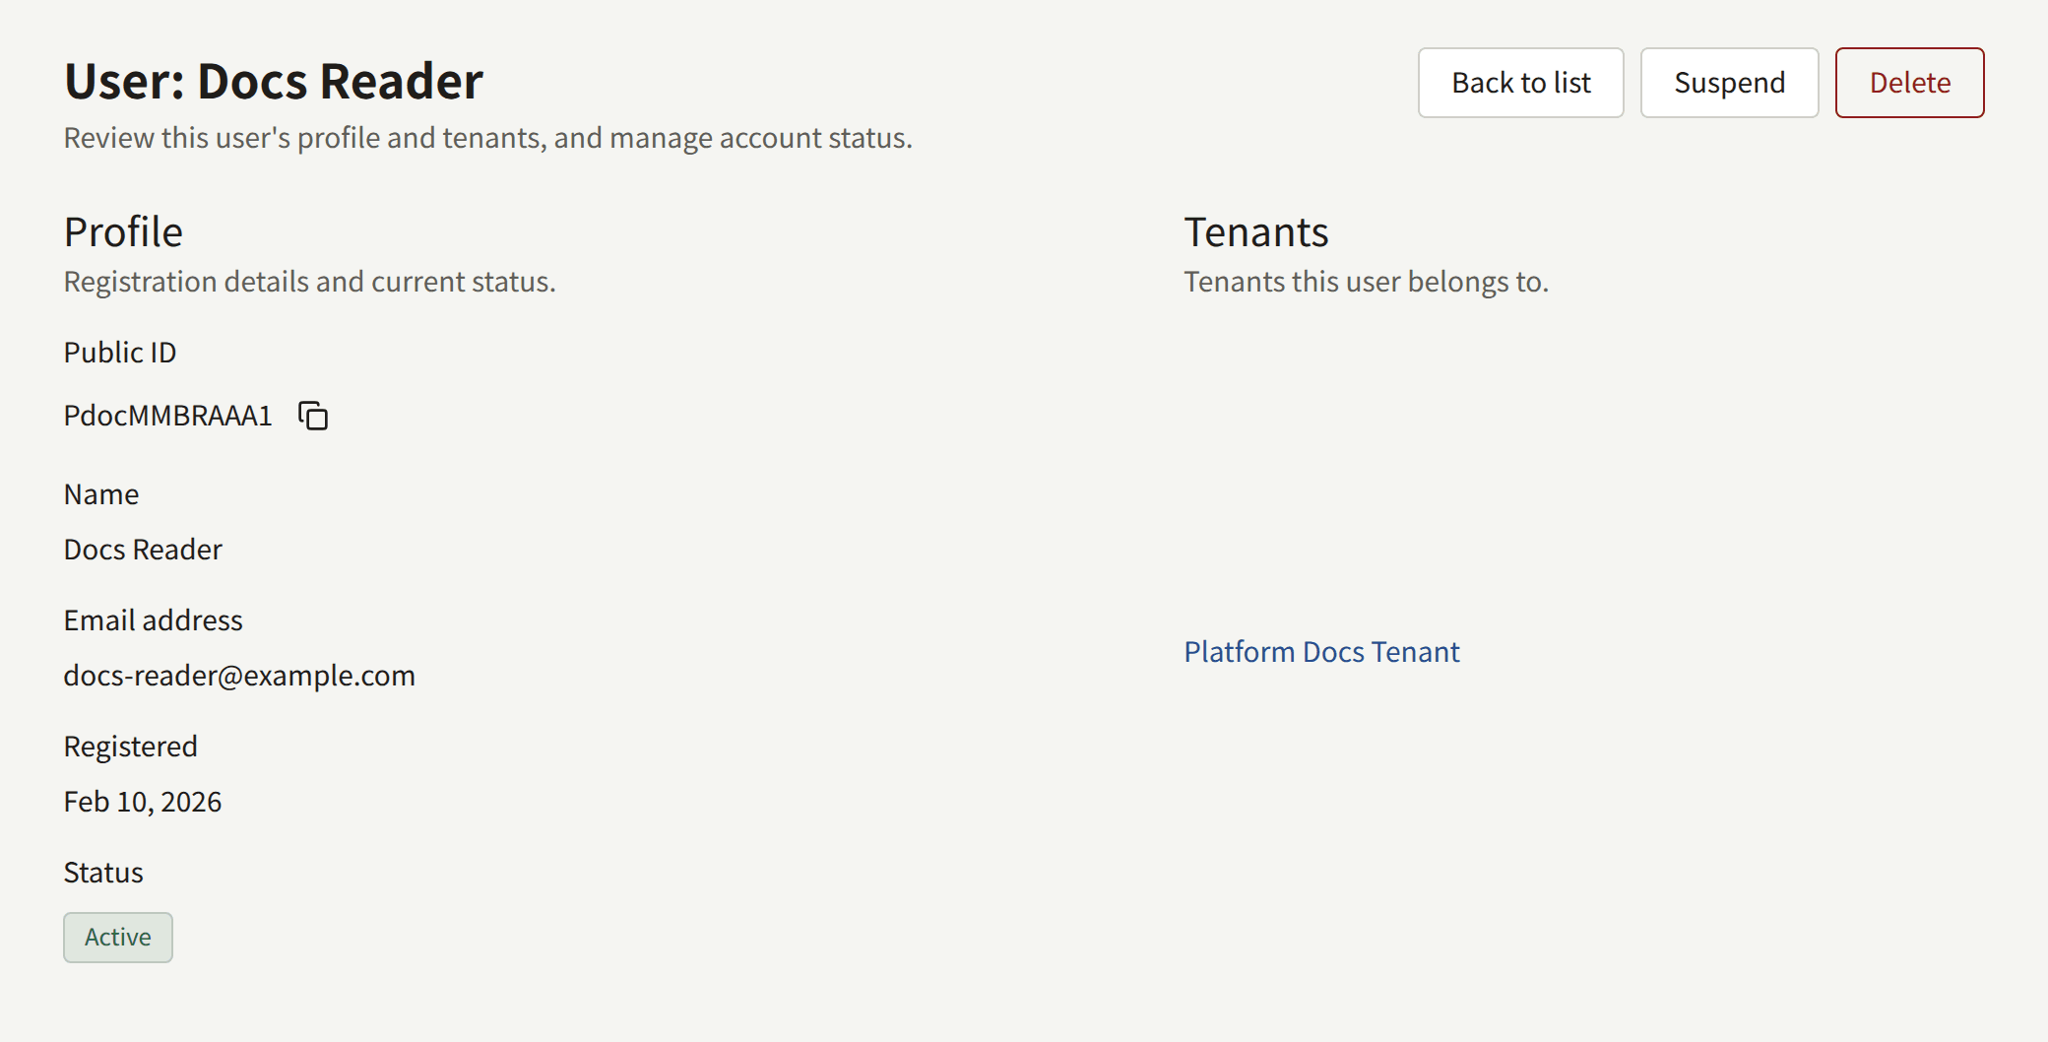2048x1042 pixels.
Task: Click the Status field label
Action: point(103,873)
